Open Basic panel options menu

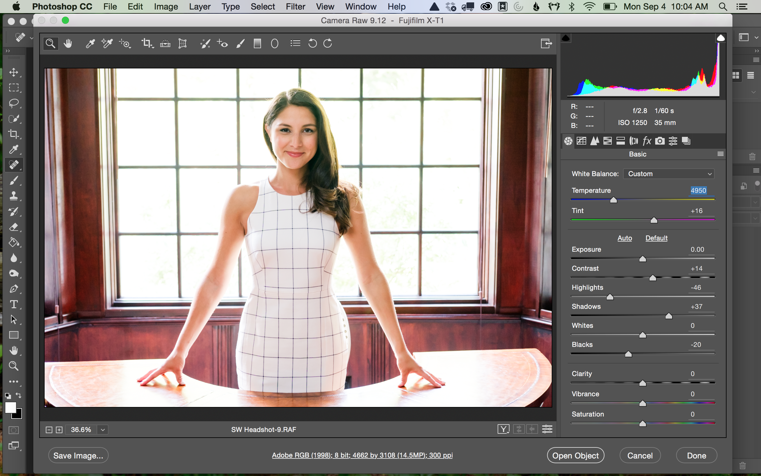(721, 154)
